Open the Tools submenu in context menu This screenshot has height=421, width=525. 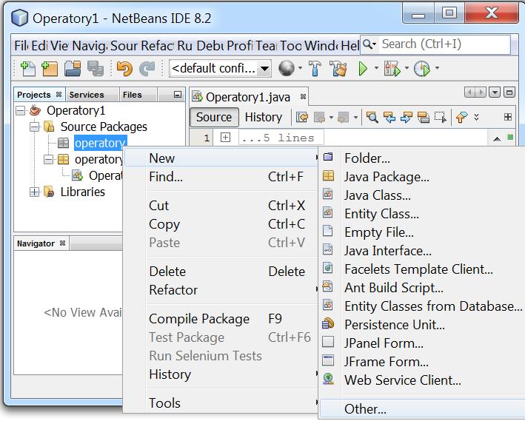pyautogui.click(x=221, y=403)
